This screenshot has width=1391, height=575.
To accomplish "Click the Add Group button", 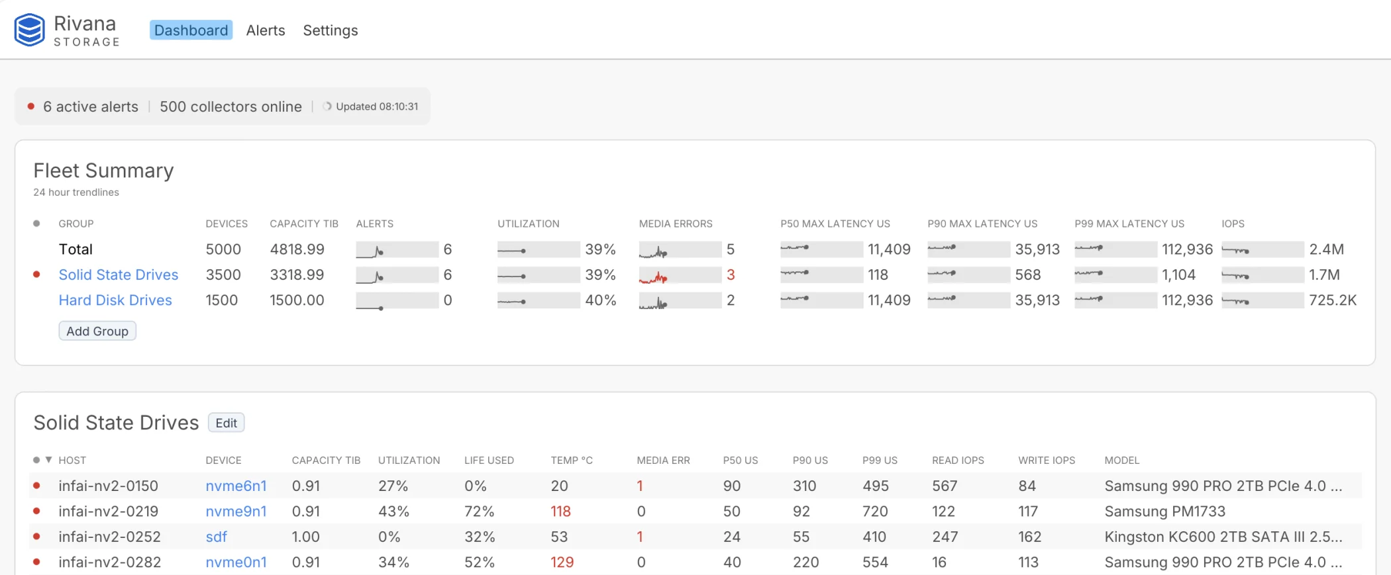I will [x=97, y=331].
